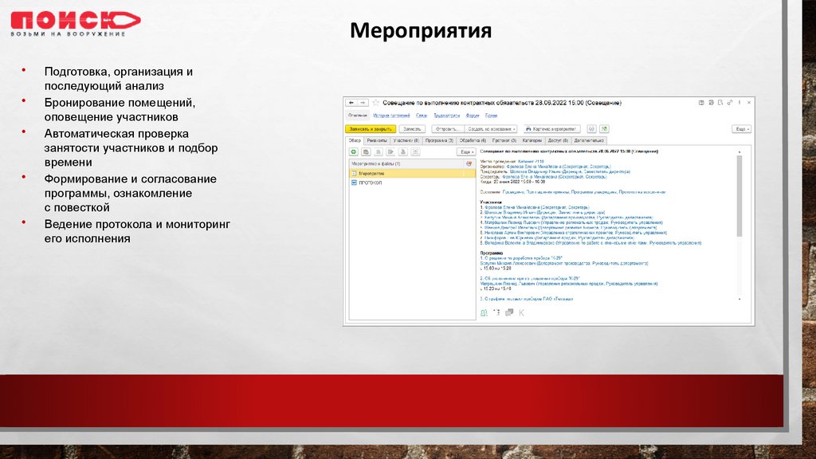Image resolution: width=816 pixels, height=459 pixels.
Task: Click the Записать button
Action: [412, 129]
